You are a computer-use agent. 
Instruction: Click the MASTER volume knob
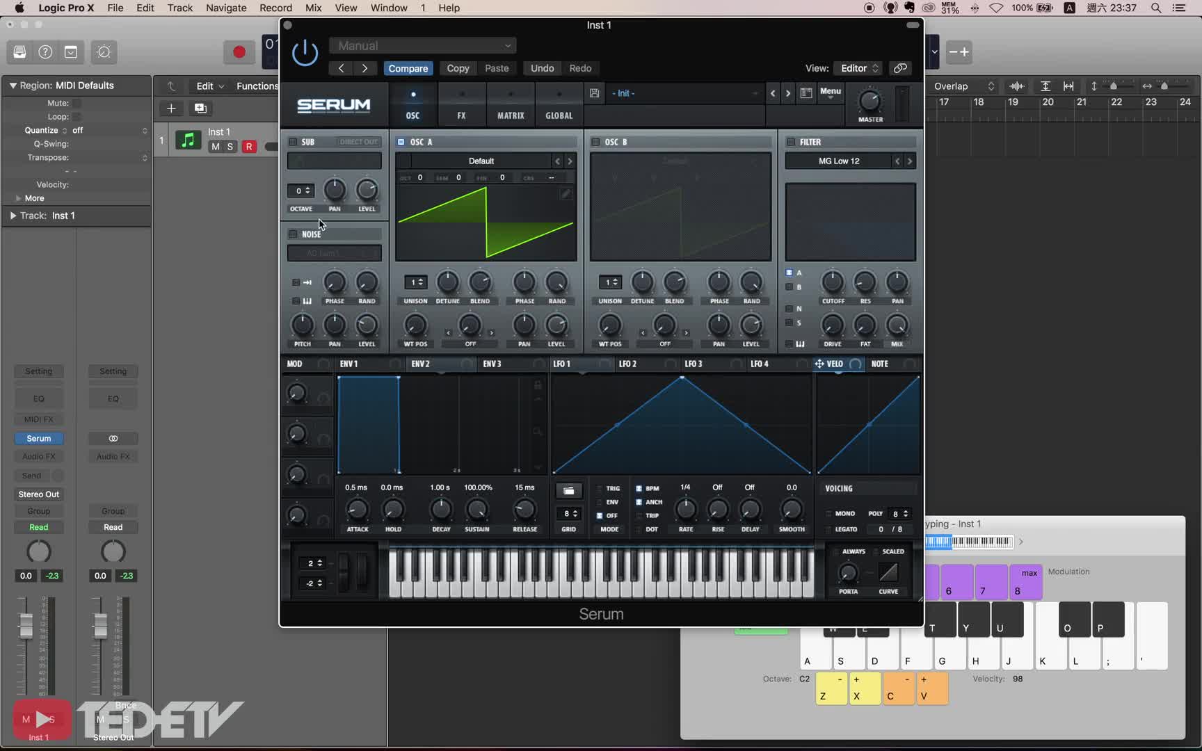point(870,102)
